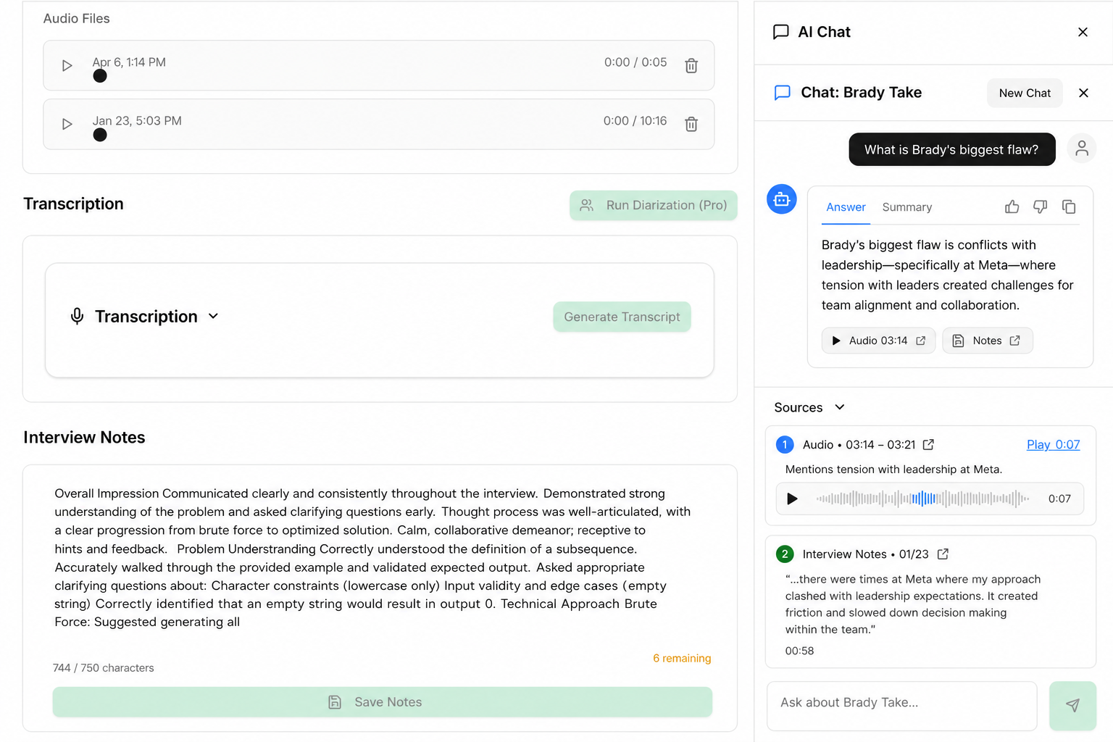
Task: Click the Play 0:07 link
Action: click(1053, 444)
